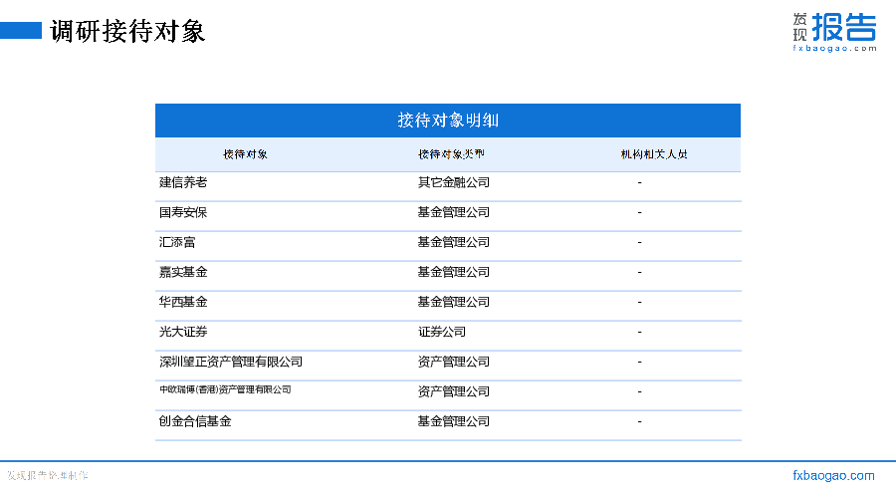Click 资产管理公司 in 中欧瑞博 row
This screenshot has height=498, width=896.
click(454, 391)
